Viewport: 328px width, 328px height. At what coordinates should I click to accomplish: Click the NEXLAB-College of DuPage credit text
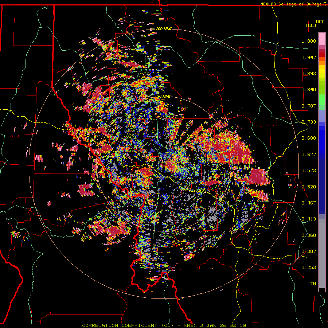point(292,4)
